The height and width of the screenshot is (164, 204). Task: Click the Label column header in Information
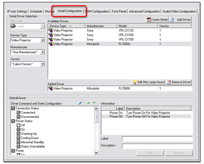pos(113,108)
